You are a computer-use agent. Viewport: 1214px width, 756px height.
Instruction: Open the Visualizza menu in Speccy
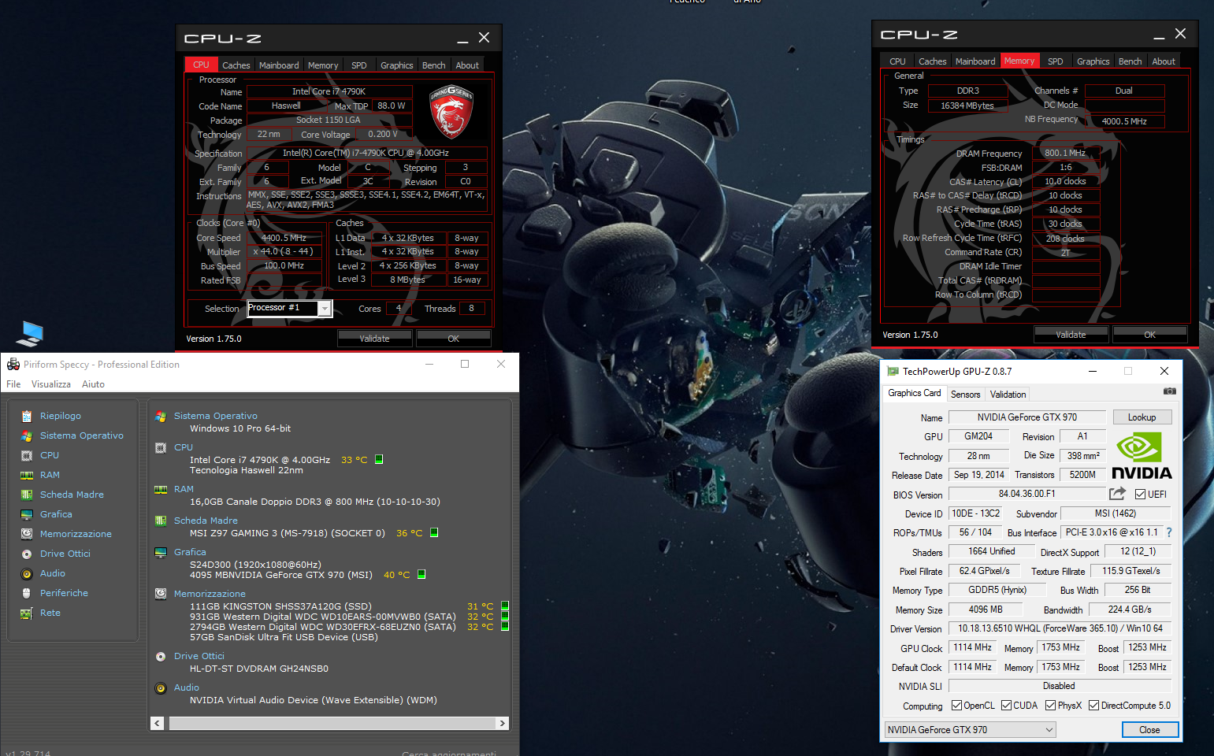point(51,384)
